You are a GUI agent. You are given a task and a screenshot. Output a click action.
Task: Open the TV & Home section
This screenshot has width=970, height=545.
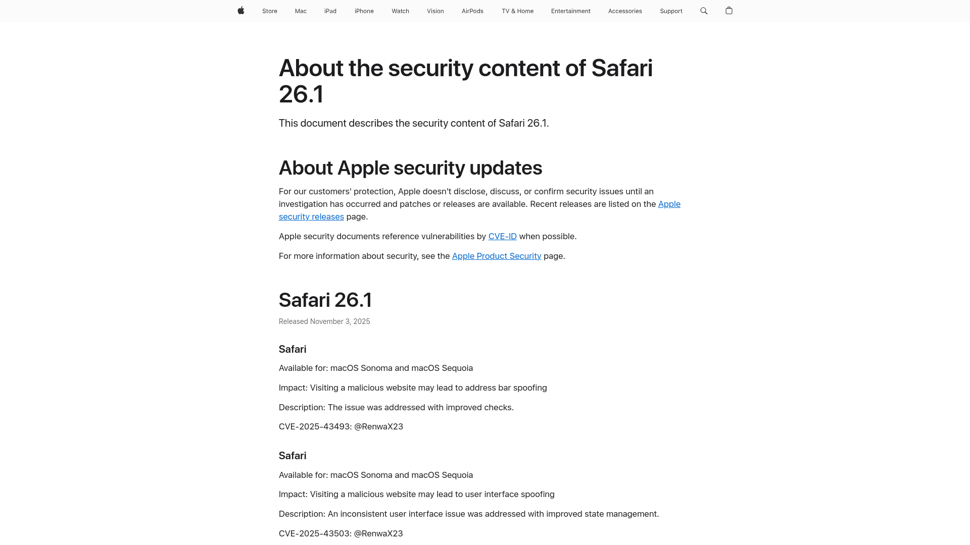pos(517,11)
